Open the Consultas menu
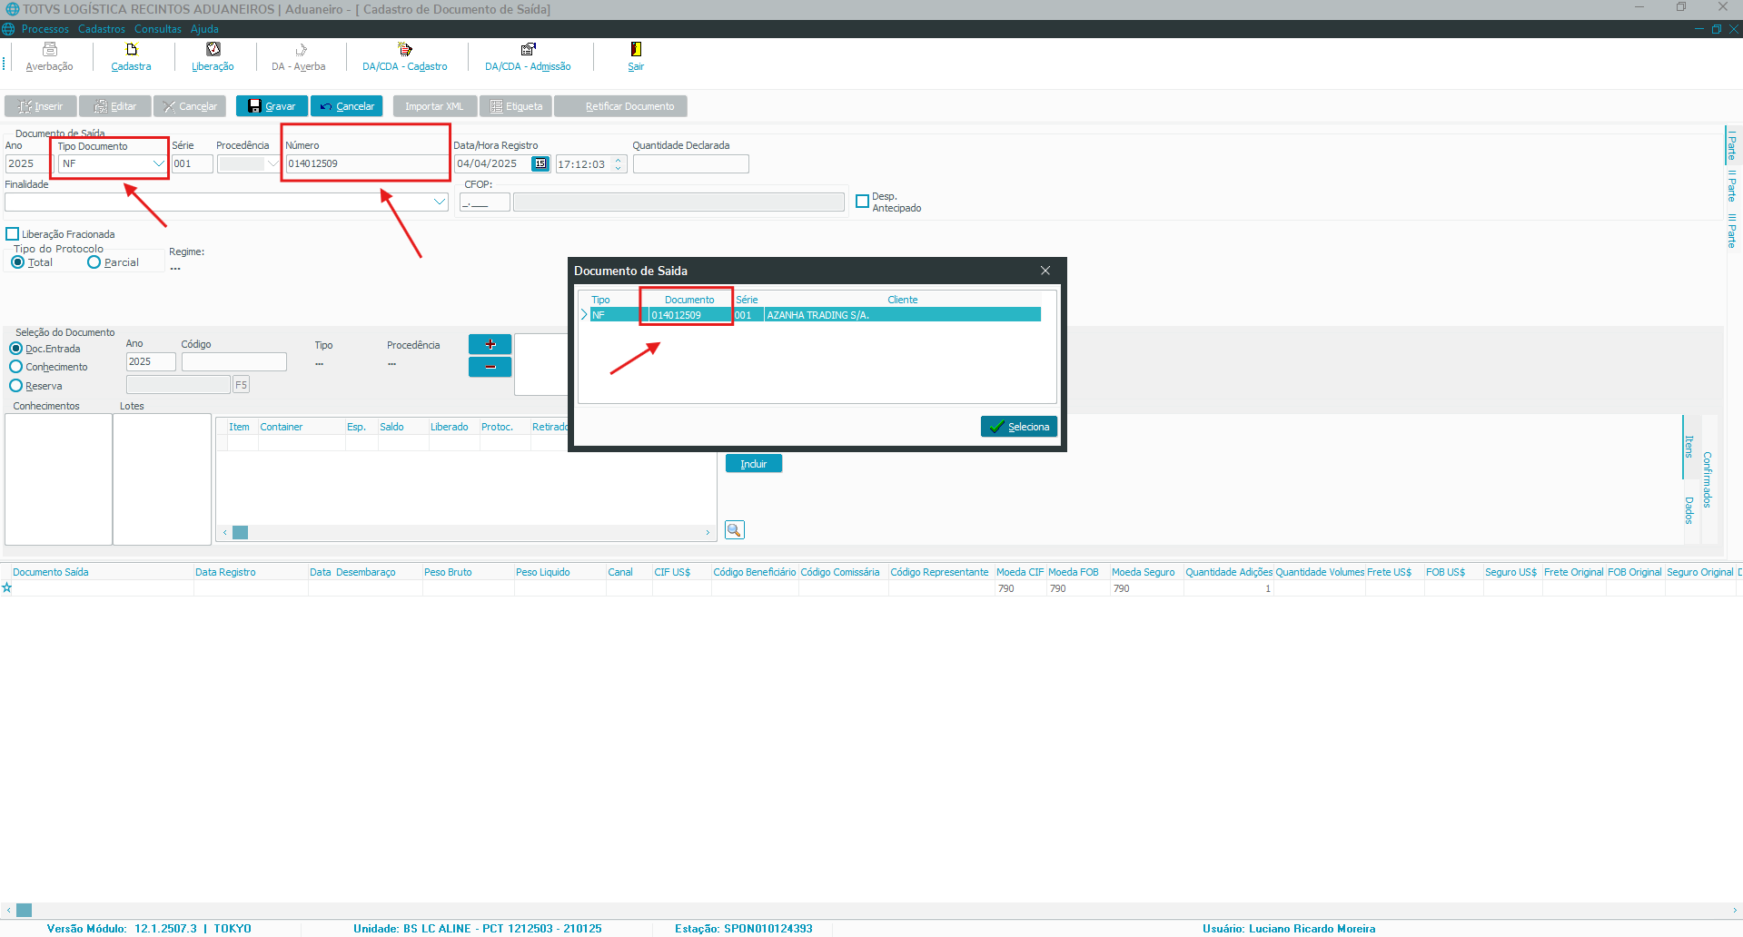Image resolution: width=1743 pixels, height=937 pixels. coord(158,29)
